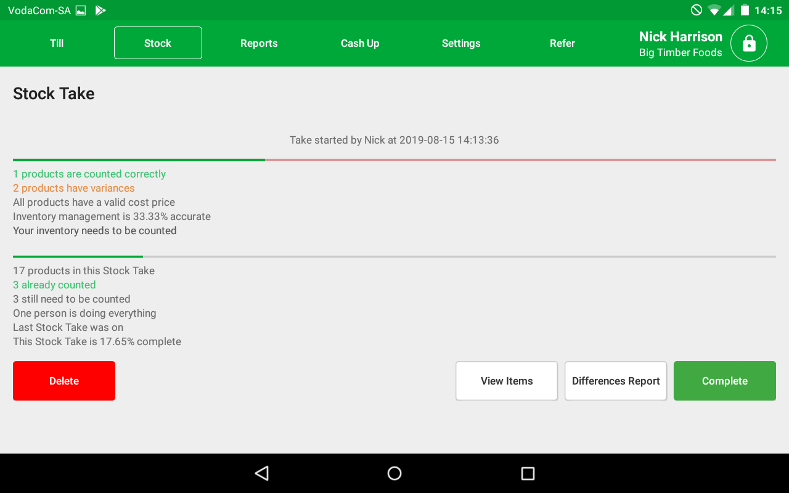Complete the stock take
The image size is (789, 493).
click(725, 381)
